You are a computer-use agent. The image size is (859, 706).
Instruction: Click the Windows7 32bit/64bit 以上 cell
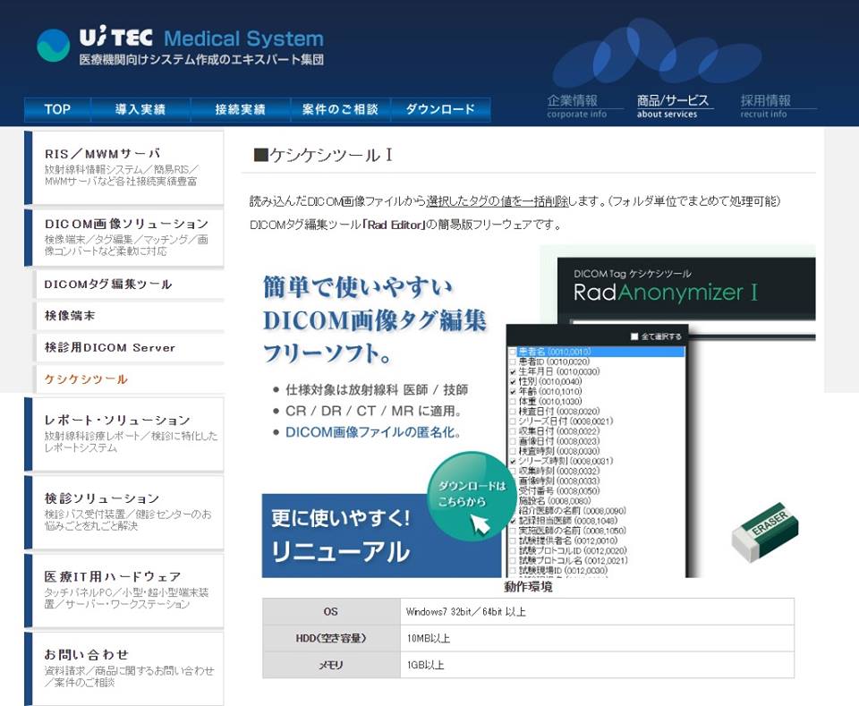coord(597,612)
